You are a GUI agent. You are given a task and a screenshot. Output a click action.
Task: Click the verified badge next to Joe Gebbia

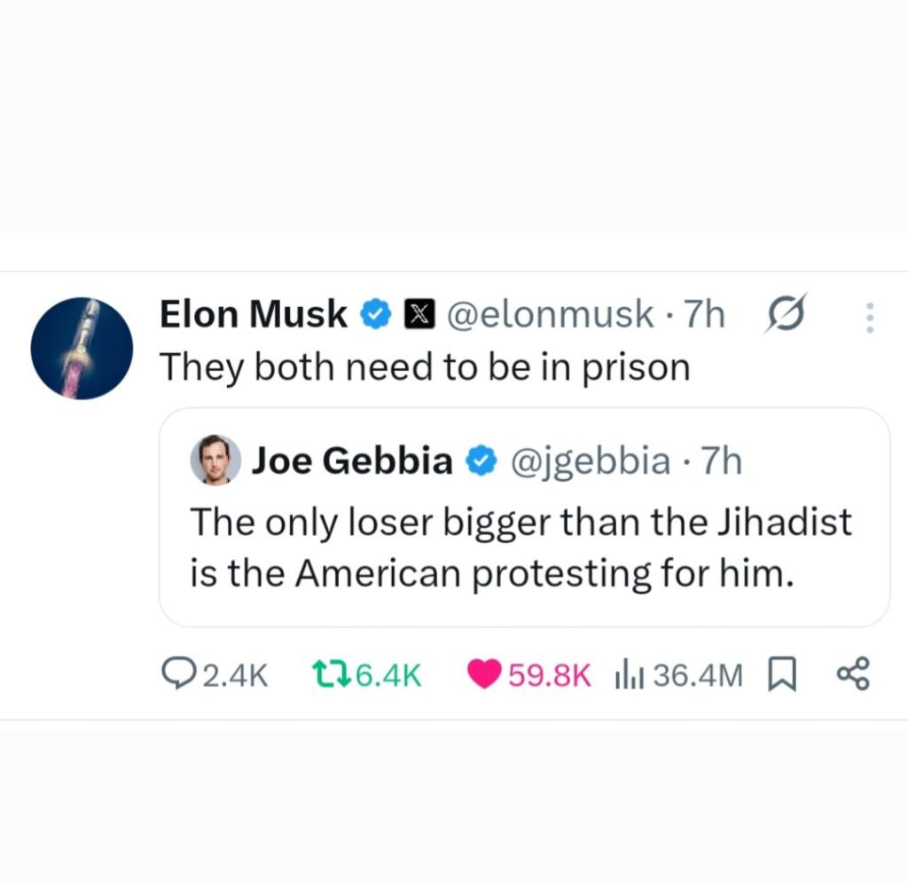[x=481, y=461]
